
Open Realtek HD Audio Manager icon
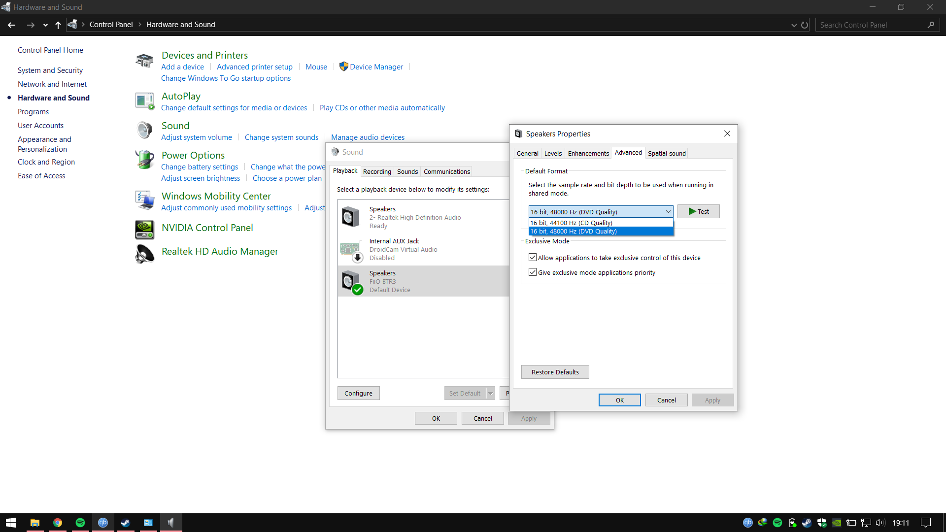(144, 254)
